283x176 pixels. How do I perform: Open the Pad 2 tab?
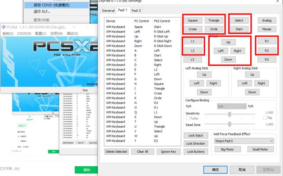pos(136,10)
